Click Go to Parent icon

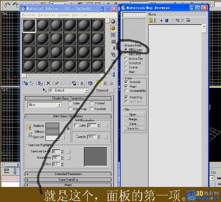tap(105, 83)
